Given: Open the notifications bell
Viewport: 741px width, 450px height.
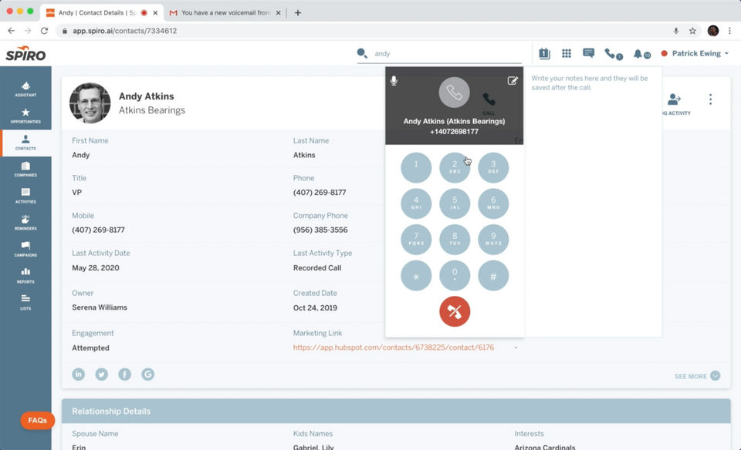Looking at the screenshot, I should coord(641,54).
